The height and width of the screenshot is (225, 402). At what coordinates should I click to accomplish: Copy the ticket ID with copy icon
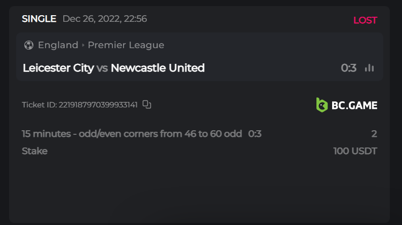[x=147, y=104]
